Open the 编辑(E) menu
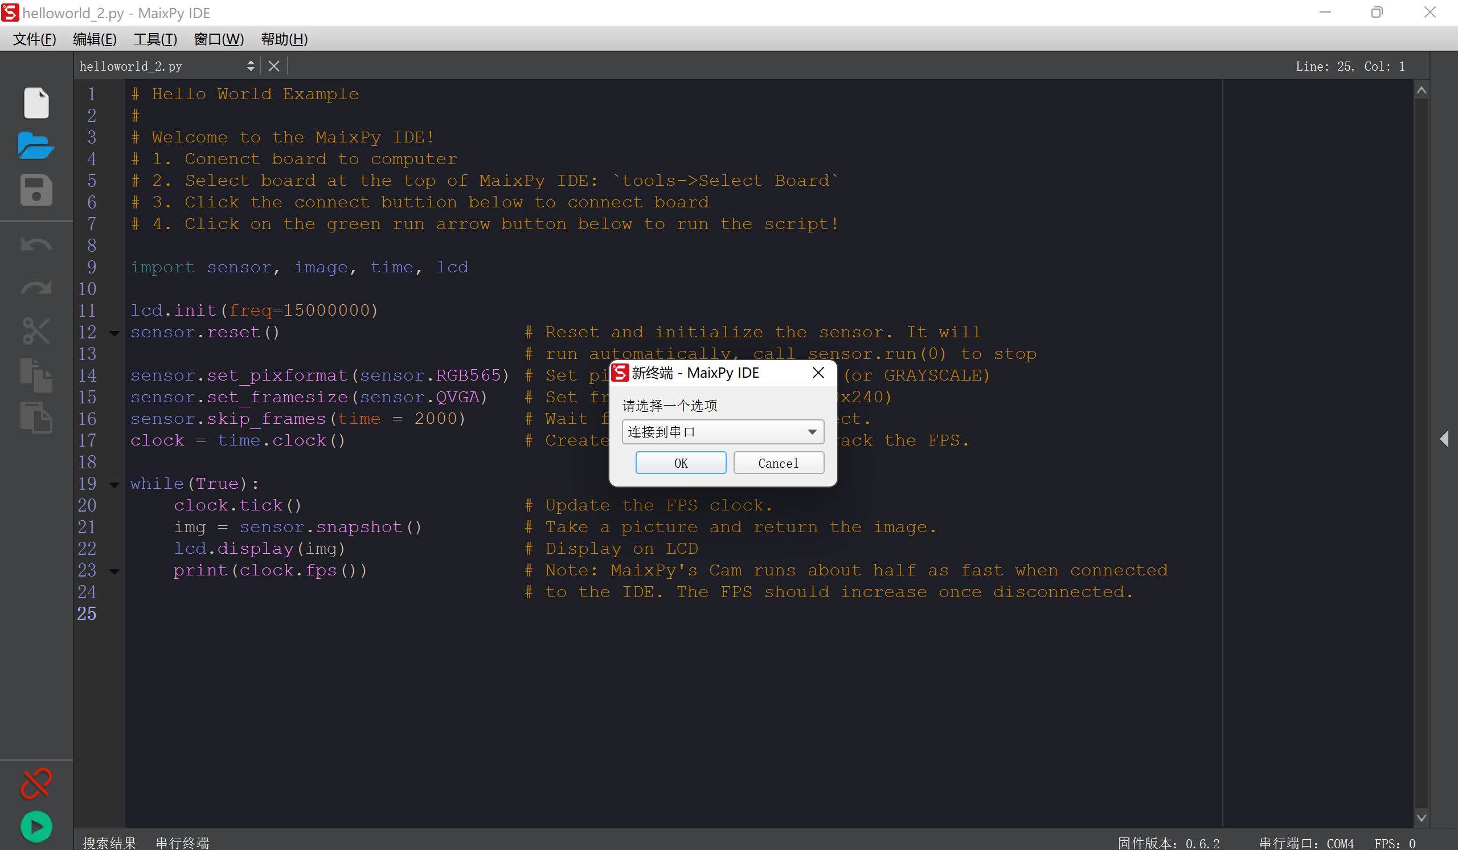This screenshot has height=850, width=1458. [95, 39]
